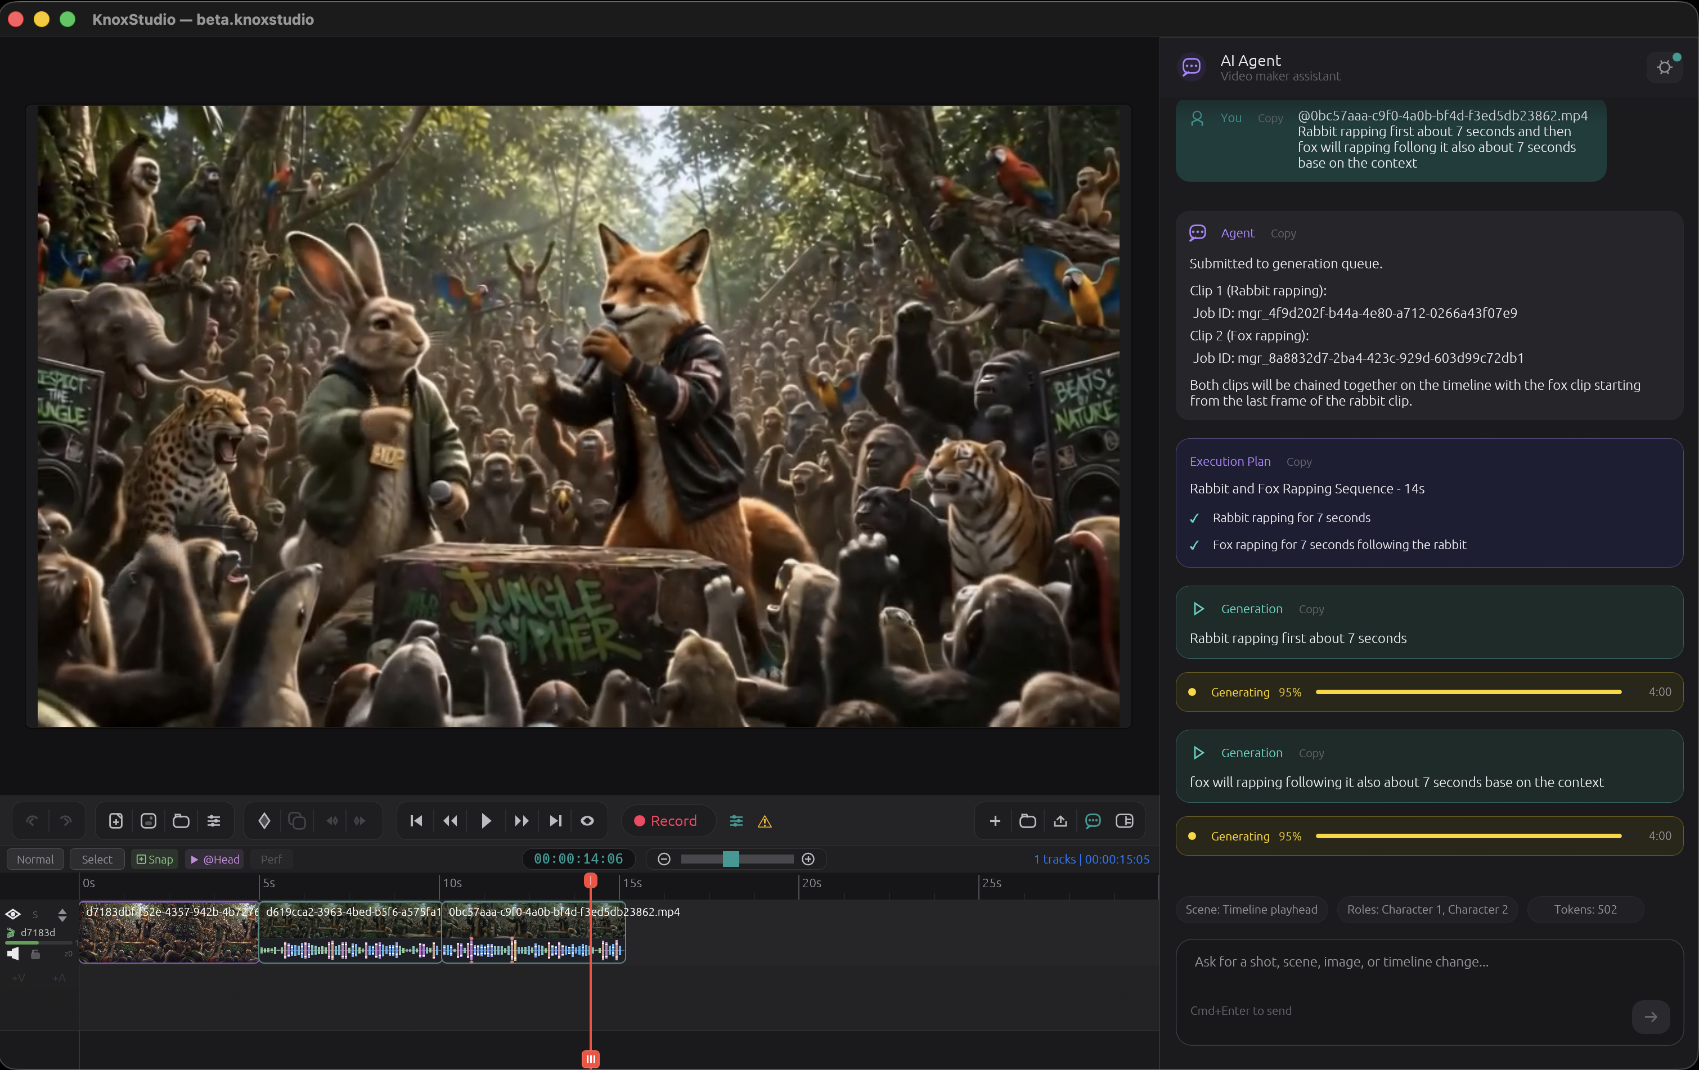Copy the Execution Plan text
The image size is (1699, 1070).
(x=1298, y=462)
